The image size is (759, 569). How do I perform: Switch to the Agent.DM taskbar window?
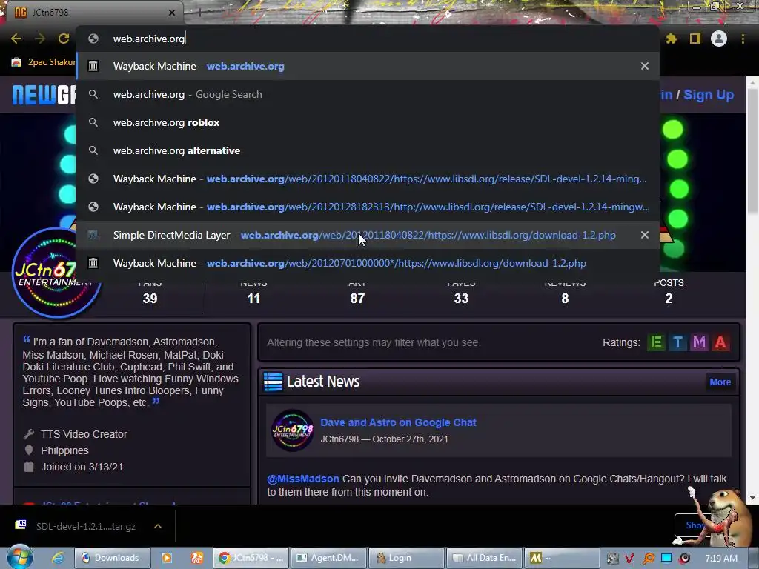pos(328,559)
